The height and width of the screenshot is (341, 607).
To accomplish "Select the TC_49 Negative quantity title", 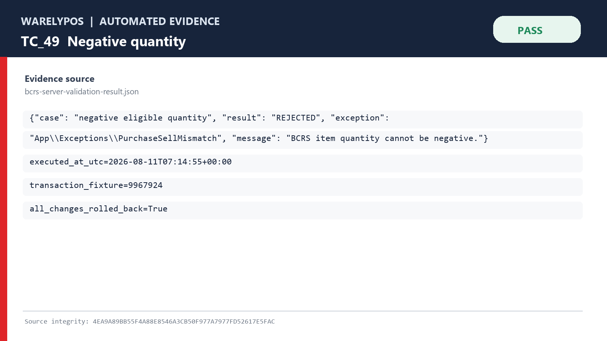I will tap(104, 42).
